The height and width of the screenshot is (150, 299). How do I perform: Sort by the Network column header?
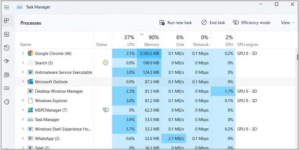(x=198, y=40)
